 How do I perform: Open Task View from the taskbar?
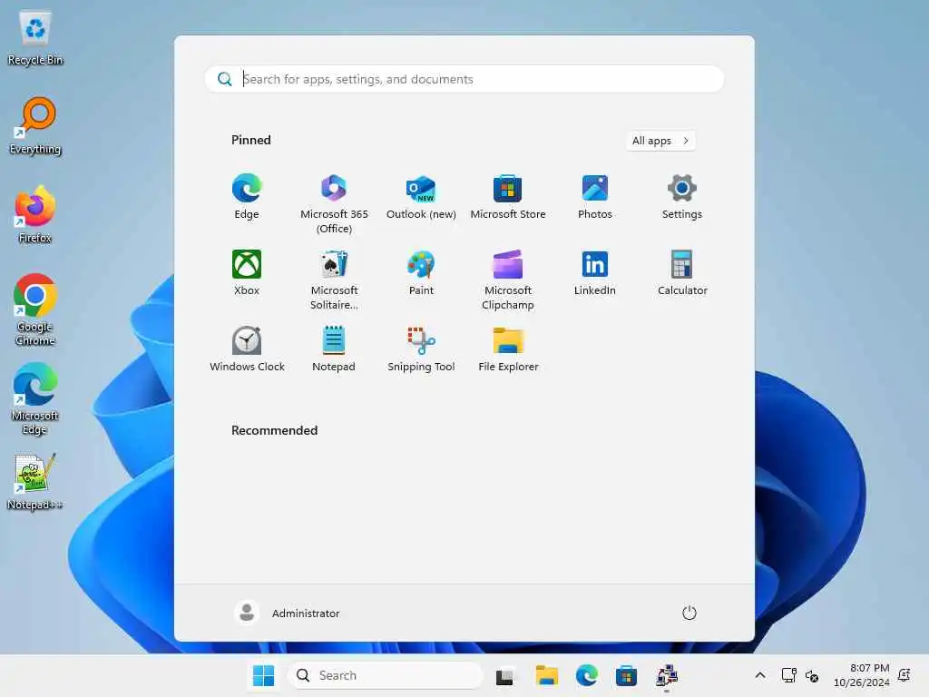[x=504, y=675]
